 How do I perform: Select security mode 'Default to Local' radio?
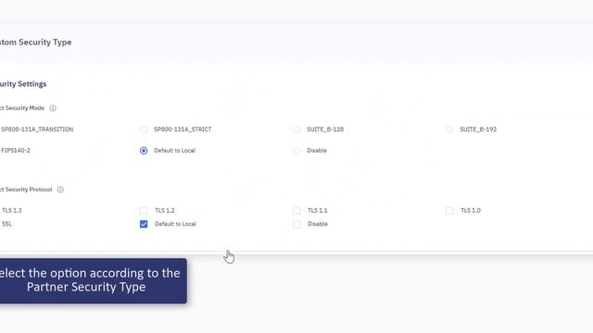(144, 151)
